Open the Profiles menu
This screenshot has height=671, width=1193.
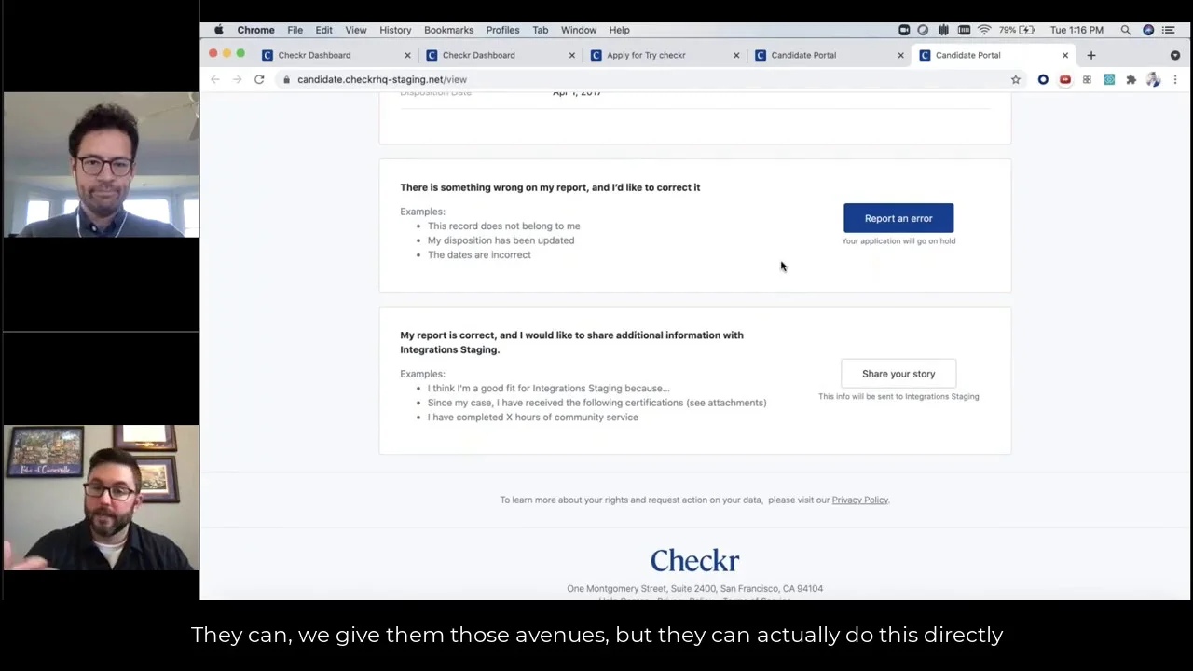pos(502,30)
